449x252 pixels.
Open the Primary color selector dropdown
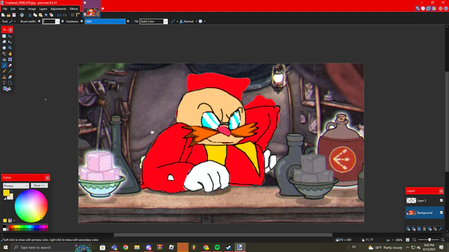[16, 186]
